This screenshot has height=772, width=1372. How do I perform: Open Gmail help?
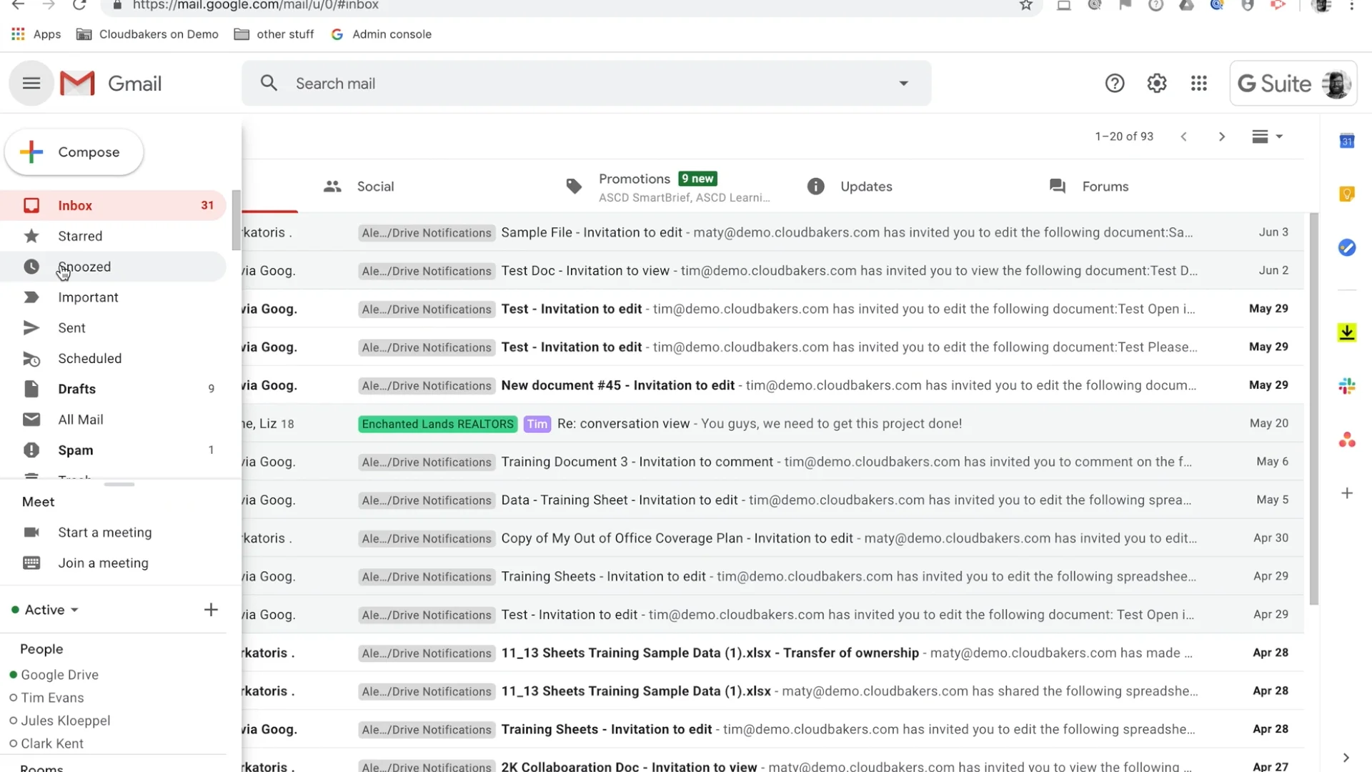pyautogui.click(x=1114, y=83)
